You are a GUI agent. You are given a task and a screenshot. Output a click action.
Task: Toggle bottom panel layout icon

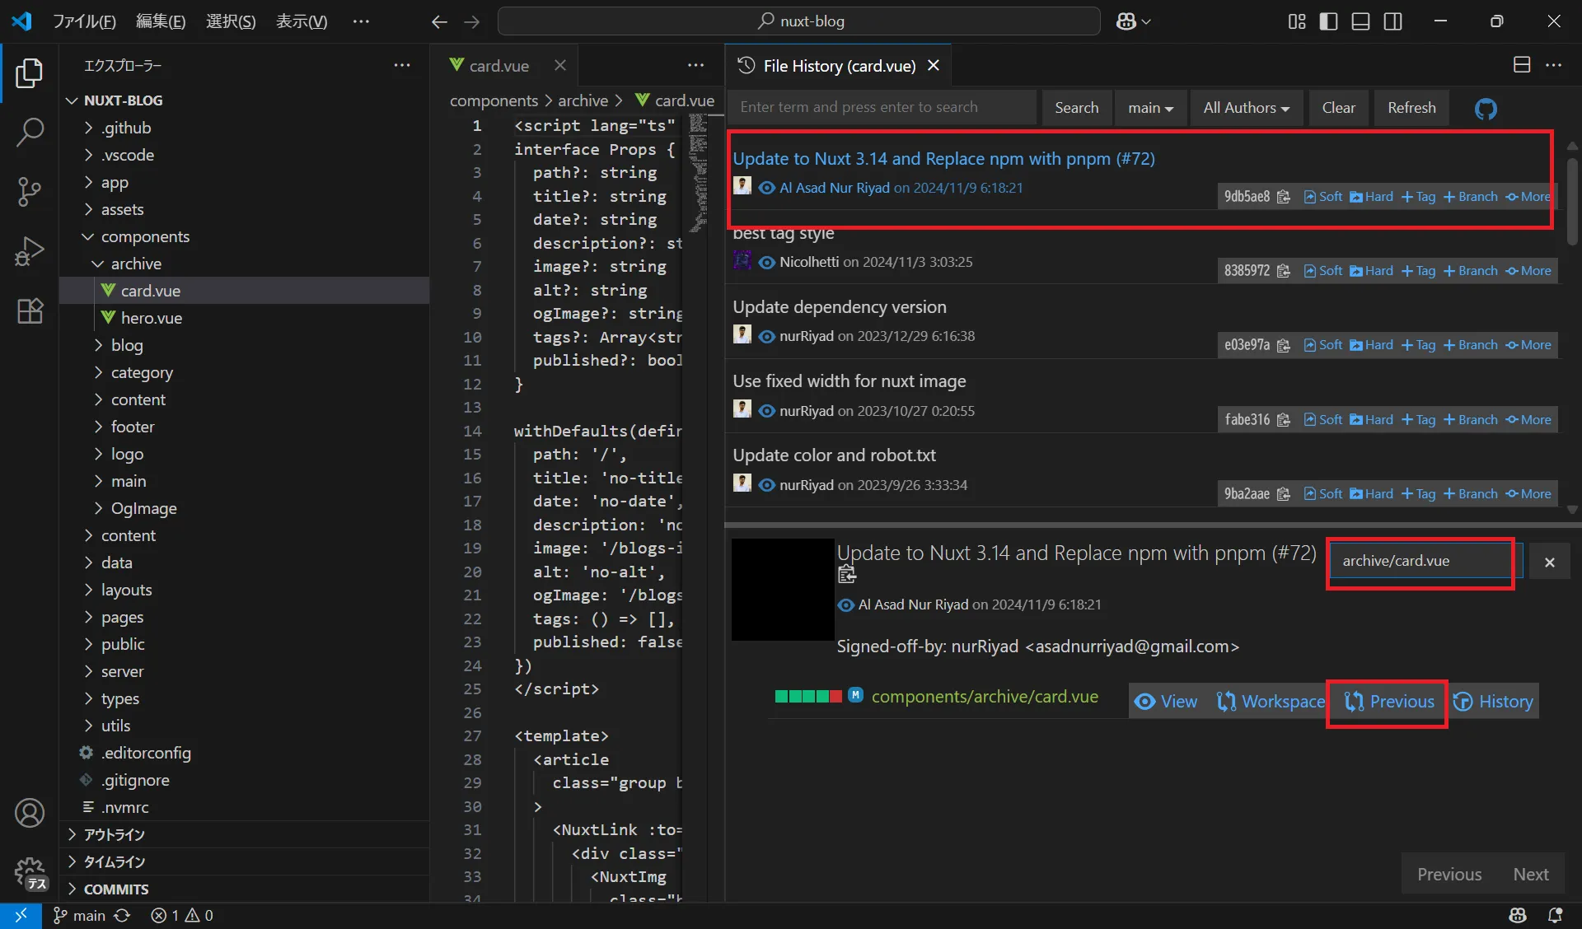point(1361,21)
